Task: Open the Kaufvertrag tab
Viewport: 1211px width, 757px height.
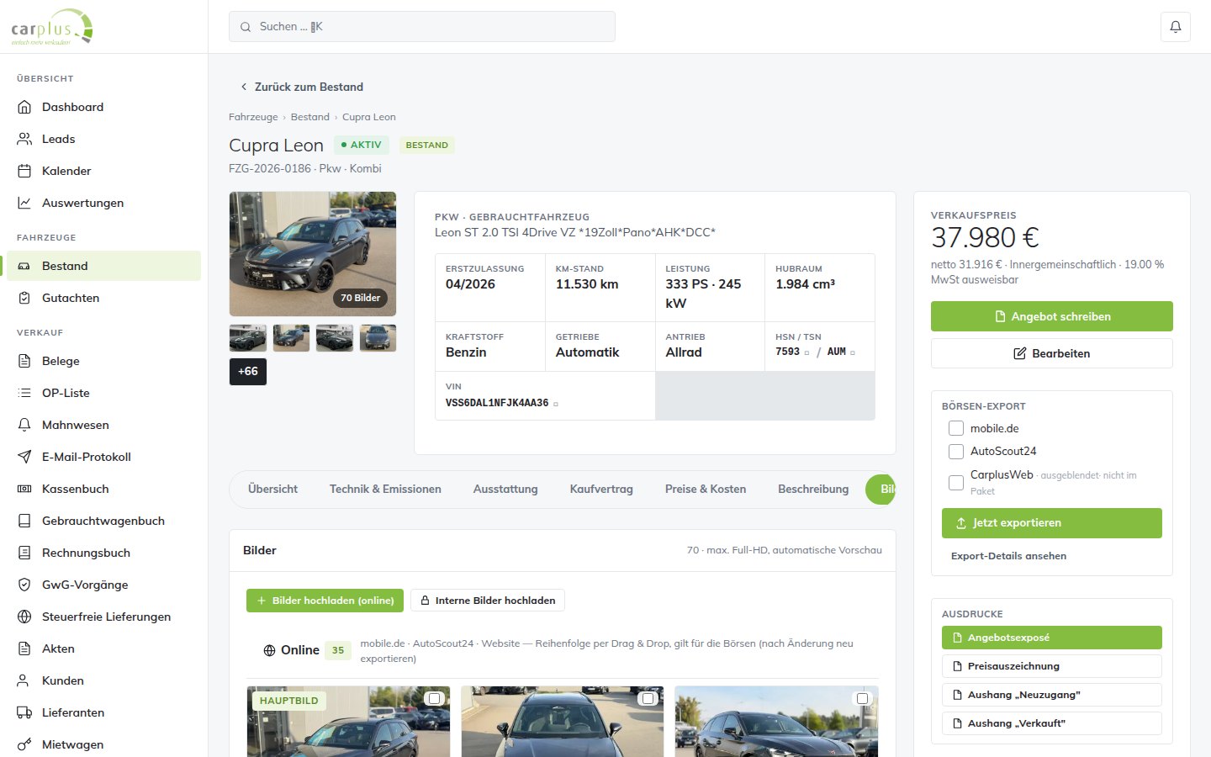Action: point(601,489)
